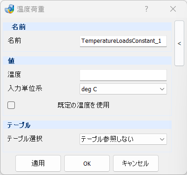This screenshot has width=187, height=175.
Task: Click the 適用 button
Action: (38, 163)
